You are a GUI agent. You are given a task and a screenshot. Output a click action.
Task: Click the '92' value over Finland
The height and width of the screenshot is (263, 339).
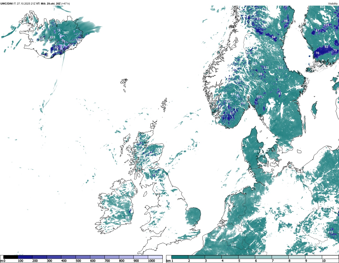tap(326, 47)
